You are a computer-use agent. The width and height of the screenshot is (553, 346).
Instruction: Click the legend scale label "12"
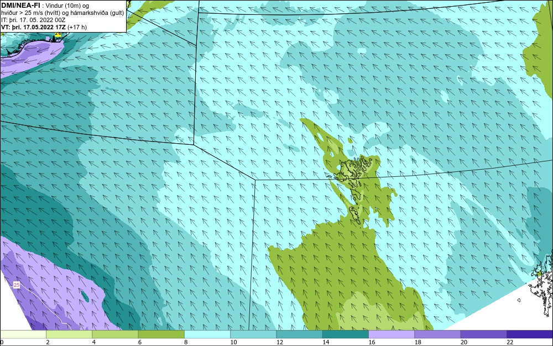point(280,342)
